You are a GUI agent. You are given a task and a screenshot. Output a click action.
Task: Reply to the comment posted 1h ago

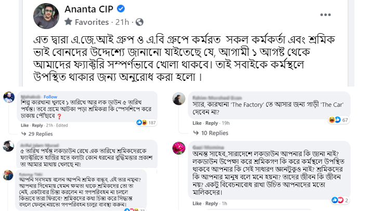pyautogui.click(x=212, y=203)
